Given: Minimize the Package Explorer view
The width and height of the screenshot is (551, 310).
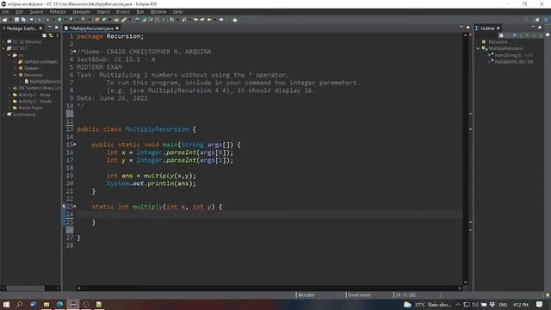Looking at the screenshot, I should pyautogui.click(x=50, y=28).
